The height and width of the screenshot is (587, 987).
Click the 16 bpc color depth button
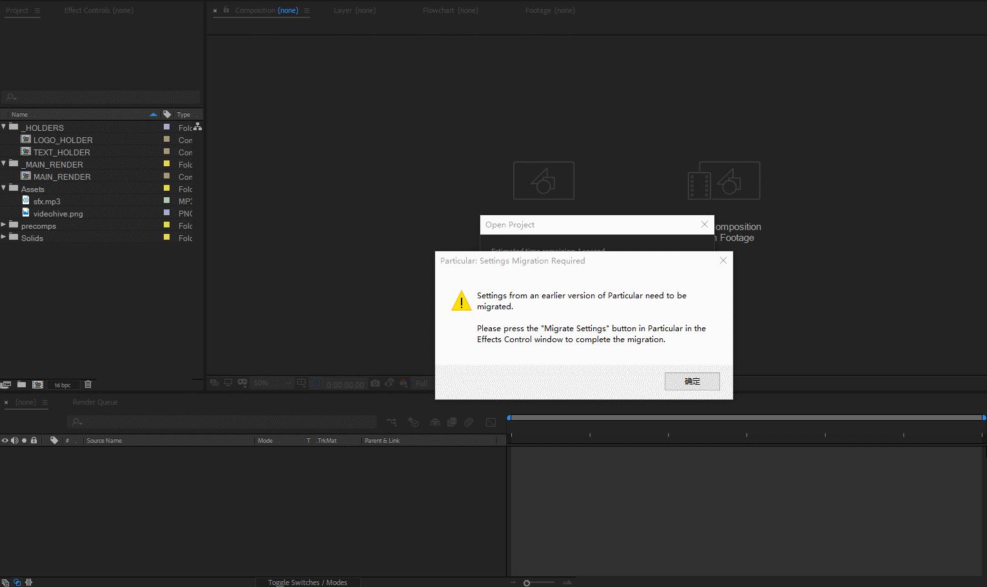[x=63, y=385]
